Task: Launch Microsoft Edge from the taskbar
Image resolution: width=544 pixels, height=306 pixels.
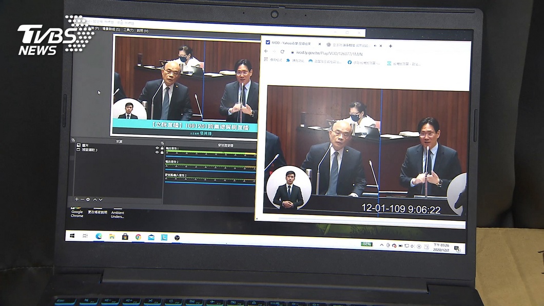Action: tap(99, 236)
